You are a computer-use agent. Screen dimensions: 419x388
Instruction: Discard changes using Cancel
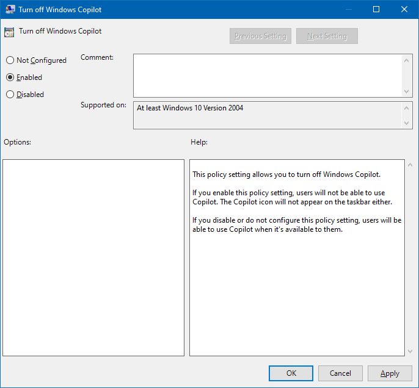click(x=340, y=373)
